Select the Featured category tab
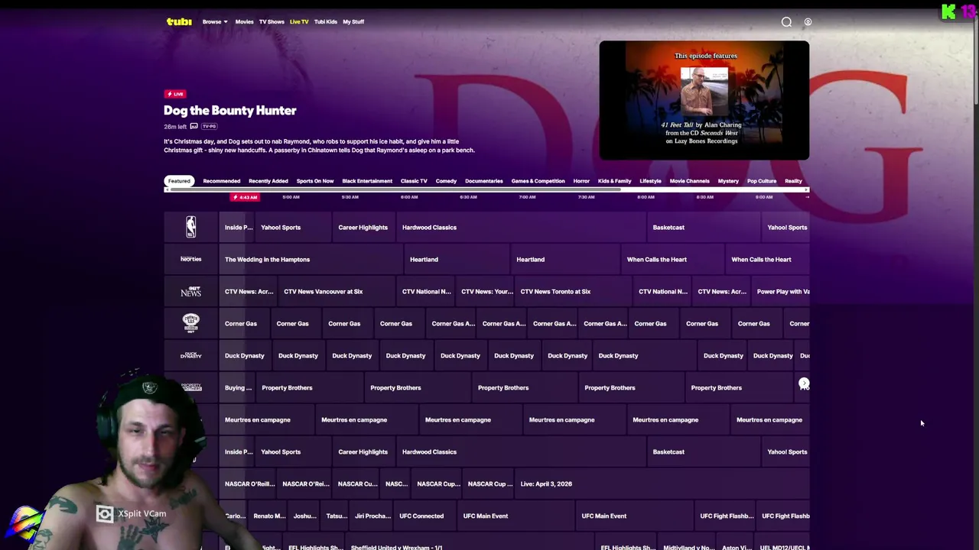Screen dimensions: 979x550 (x=179, y=181)
